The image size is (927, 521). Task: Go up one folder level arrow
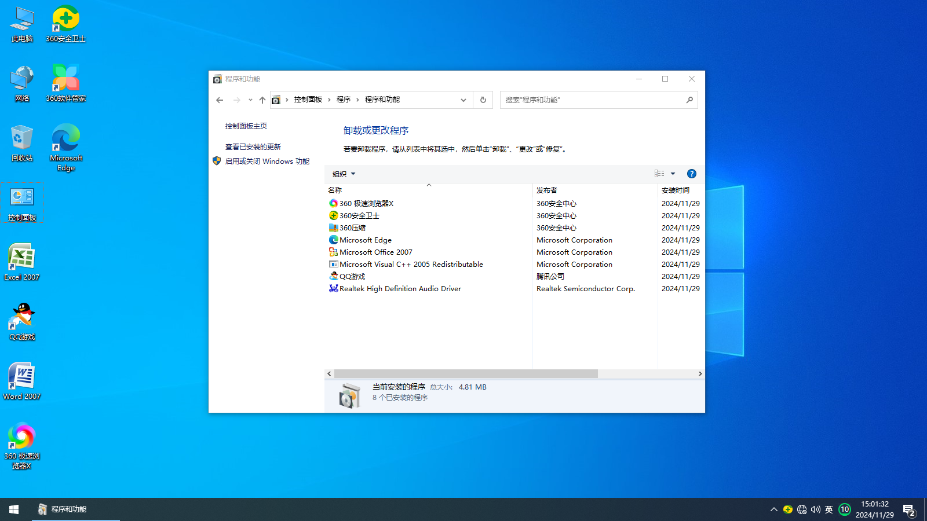click(262, 100)
